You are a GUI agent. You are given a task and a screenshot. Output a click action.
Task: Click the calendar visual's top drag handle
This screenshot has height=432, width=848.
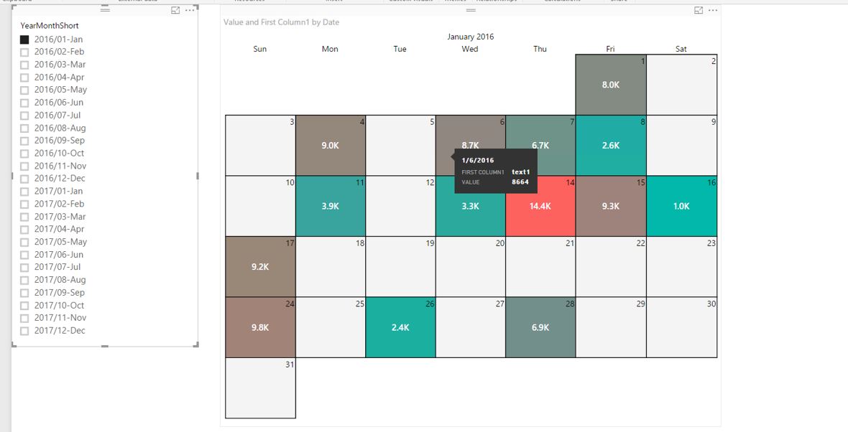point(471,10)
